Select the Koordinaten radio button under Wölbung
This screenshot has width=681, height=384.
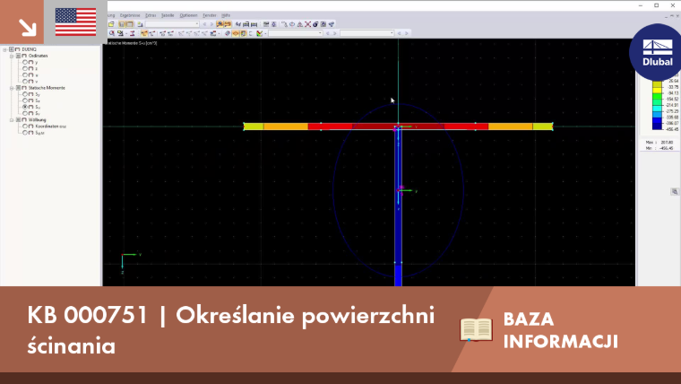[25, 127]
